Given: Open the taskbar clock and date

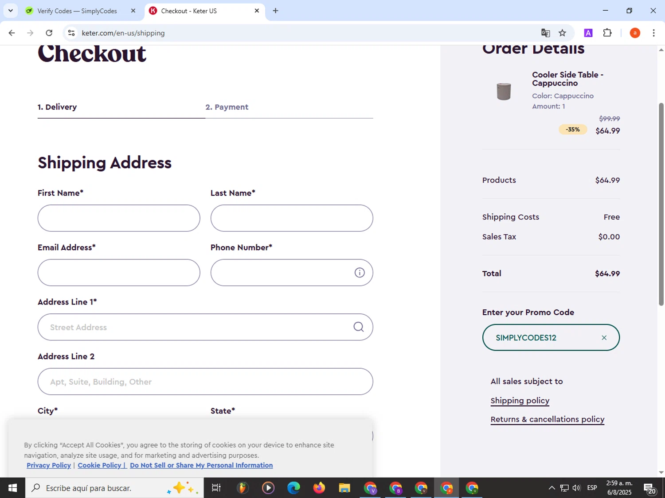Looking at the screenshot, I should coord(619,488).
